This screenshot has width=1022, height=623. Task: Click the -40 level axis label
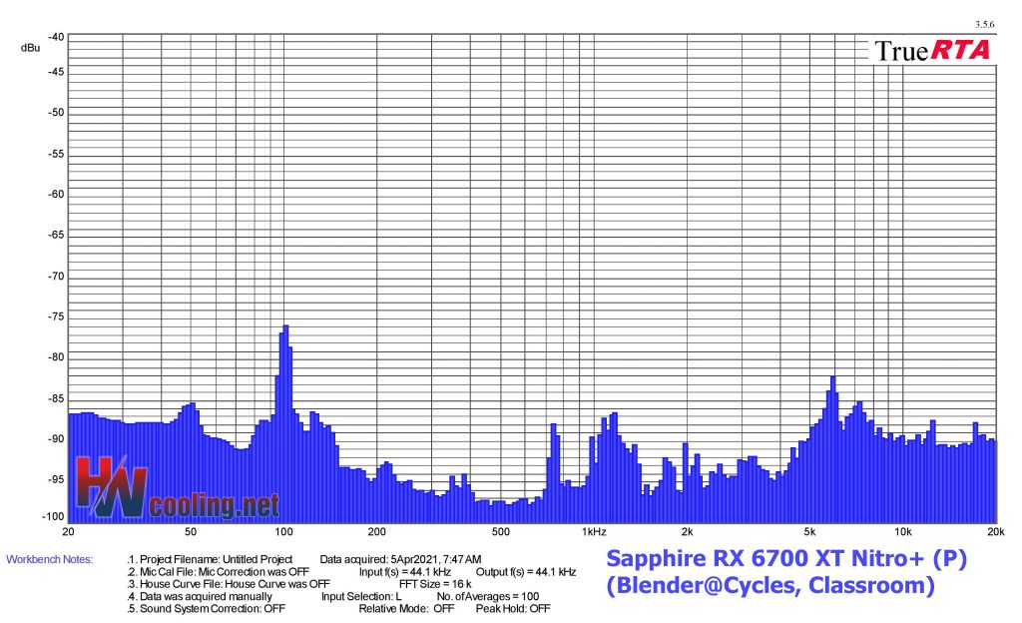pyautogui.click(x=56, y=37)
